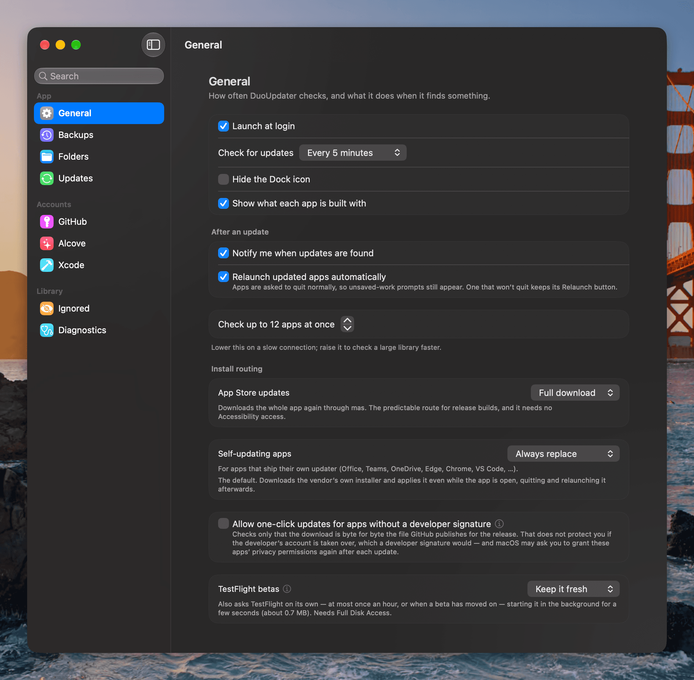Image resolution: width=694 pixels, height=680 pixels.
Task: Click the yellow minimize window button
Action: (60, 45)
